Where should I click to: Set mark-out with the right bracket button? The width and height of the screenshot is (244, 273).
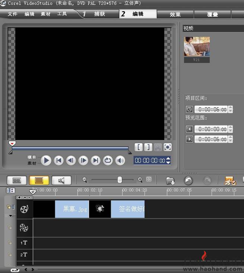tap(148, 147)
